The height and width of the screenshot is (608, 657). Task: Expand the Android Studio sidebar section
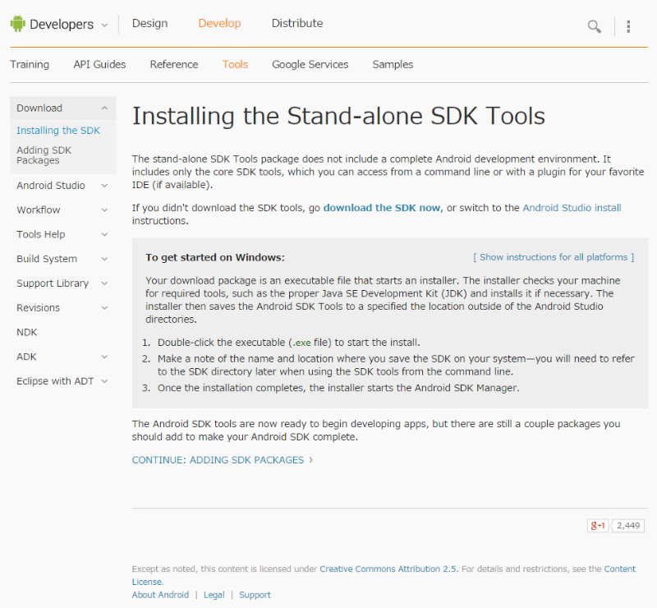(104, 186)
